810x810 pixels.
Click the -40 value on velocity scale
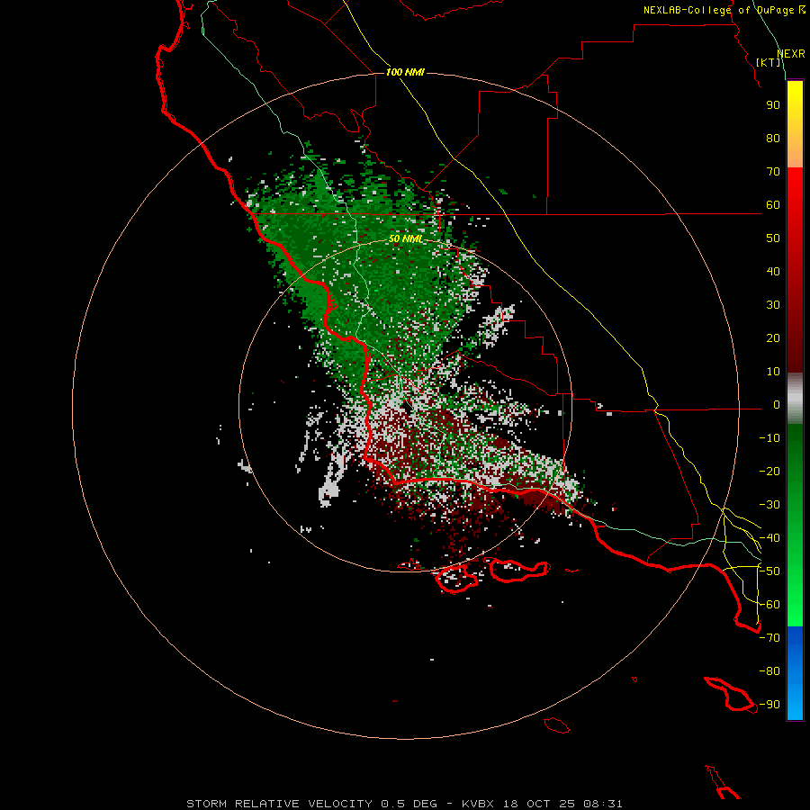(769, 538)
